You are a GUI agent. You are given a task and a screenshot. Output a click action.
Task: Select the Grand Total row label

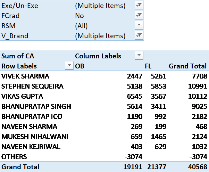[20, 167]
